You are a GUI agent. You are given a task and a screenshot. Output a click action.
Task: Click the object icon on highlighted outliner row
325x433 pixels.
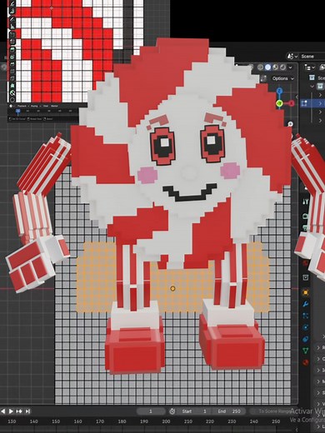(x=304, y=103)
